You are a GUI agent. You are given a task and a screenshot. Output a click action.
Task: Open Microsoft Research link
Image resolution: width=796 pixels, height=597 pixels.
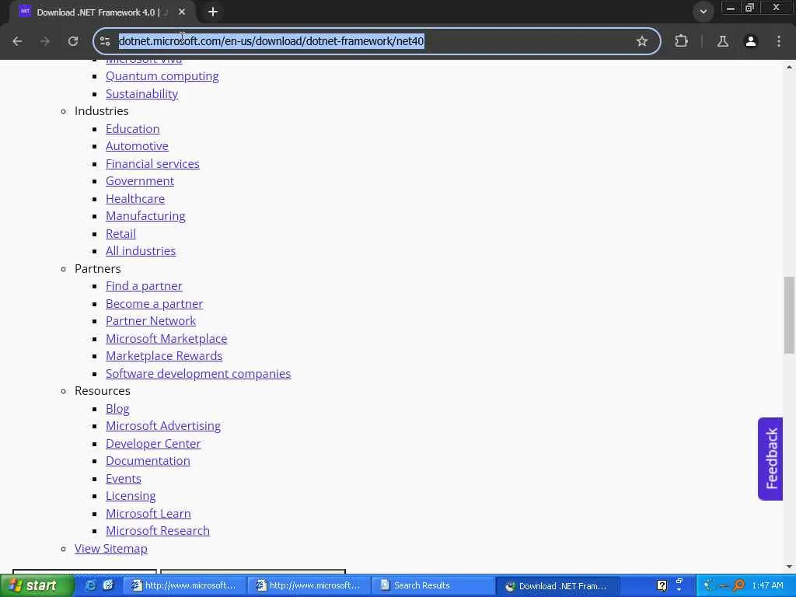157,531
